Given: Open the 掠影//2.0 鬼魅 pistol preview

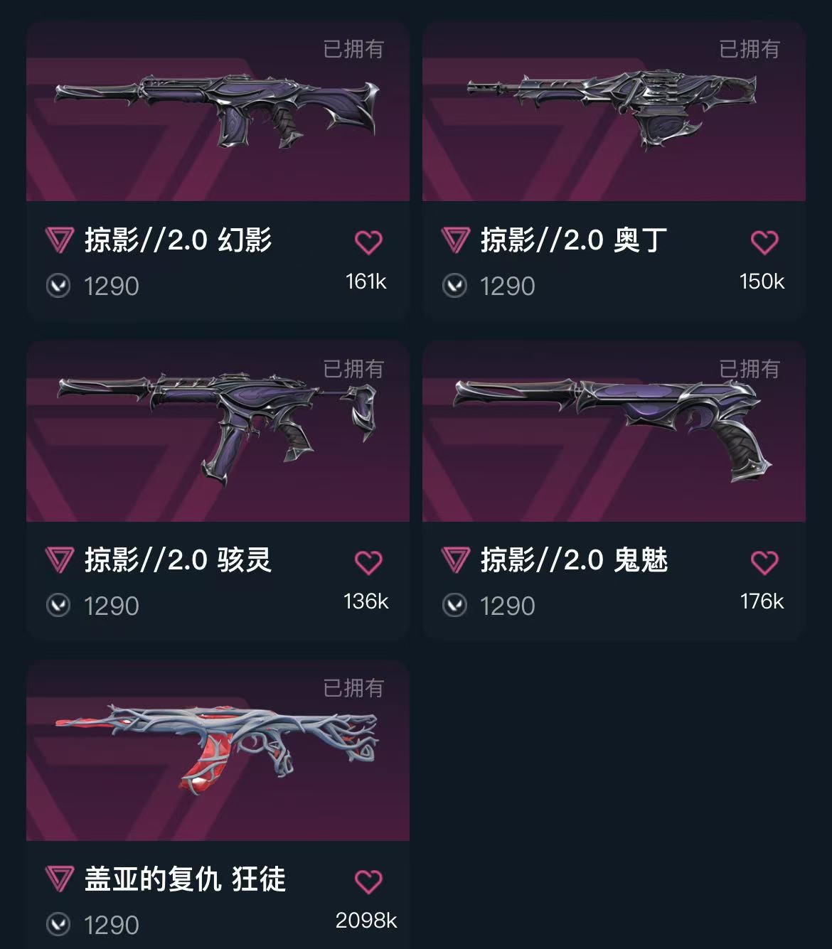Looking at the screenshot, I should tap(614, 431).
